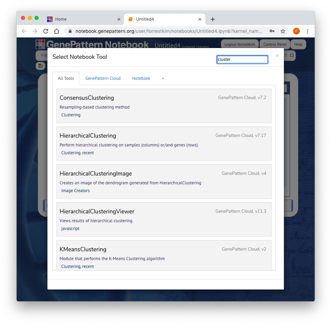The image size is (331, 324).
Task: Close the Untitled4 browser tab
Action: coord(200,19)
